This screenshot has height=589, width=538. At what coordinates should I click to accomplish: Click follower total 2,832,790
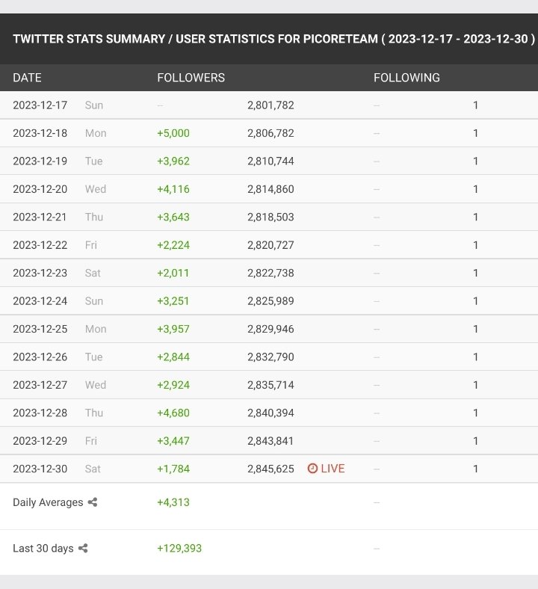tap(270, 357)
